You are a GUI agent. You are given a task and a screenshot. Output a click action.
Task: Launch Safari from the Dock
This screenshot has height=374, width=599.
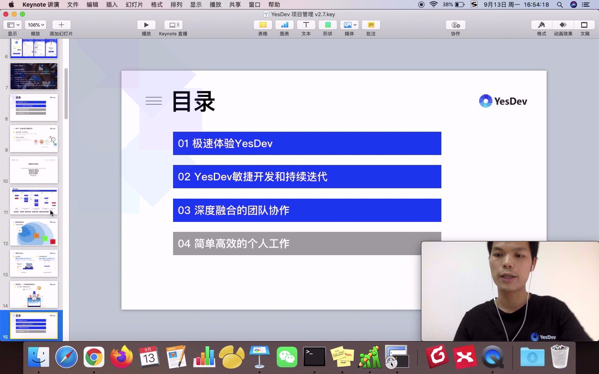click(67, 357)
